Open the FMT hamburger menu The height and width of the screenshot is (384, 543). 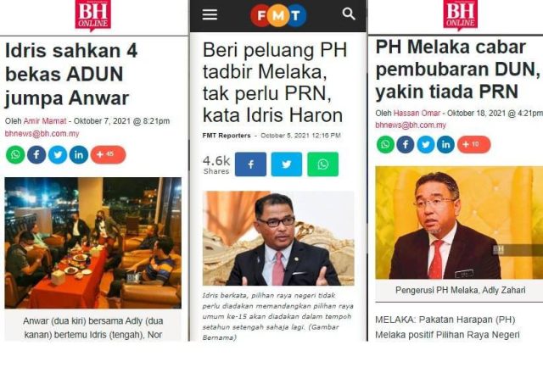(210, 14)
